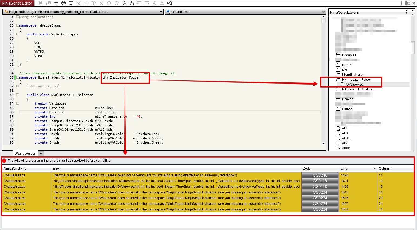Collapse the dValueAreaTypes enum block

(x=18, y=34)
